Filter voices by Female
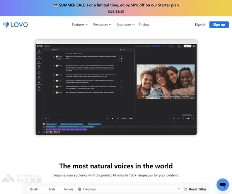Image resolution: width=232 pixels, height=194 pixels. tap(68, 189)
